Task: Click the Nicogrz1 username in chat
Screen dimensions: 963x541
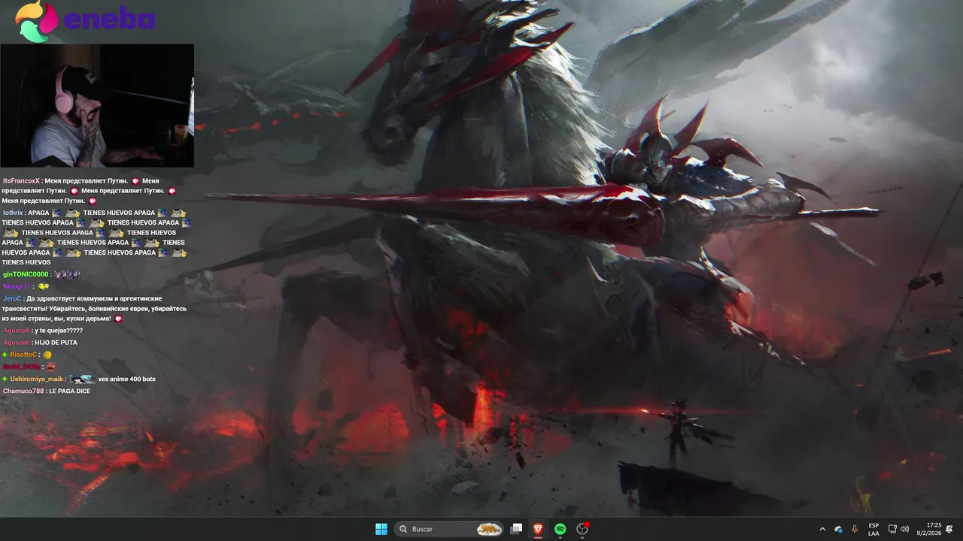Action: point(17,286)
